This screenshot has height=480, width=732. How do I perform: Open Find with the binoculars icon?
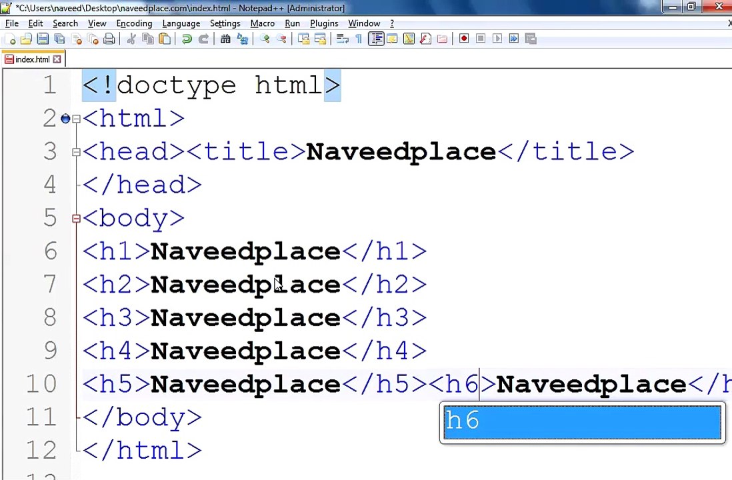[x=225, y=39]
